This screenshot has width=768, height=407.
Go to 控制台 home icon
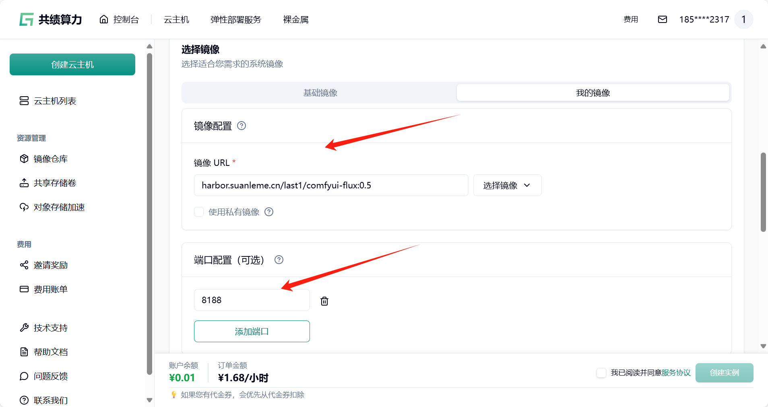point(104,19)
